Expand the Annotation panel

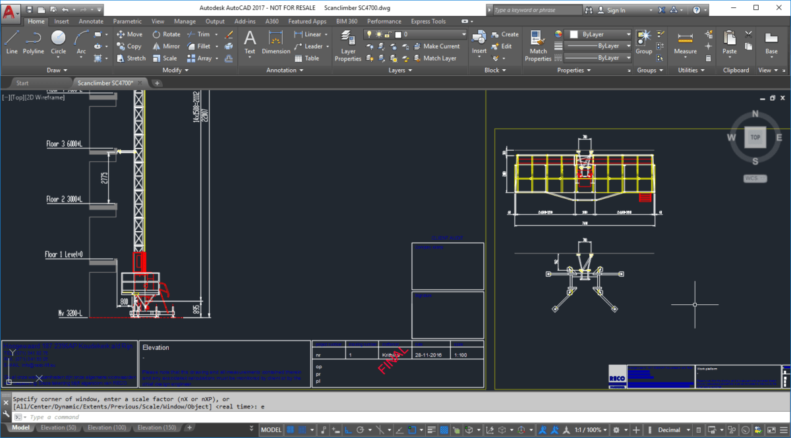click(285, 70)
